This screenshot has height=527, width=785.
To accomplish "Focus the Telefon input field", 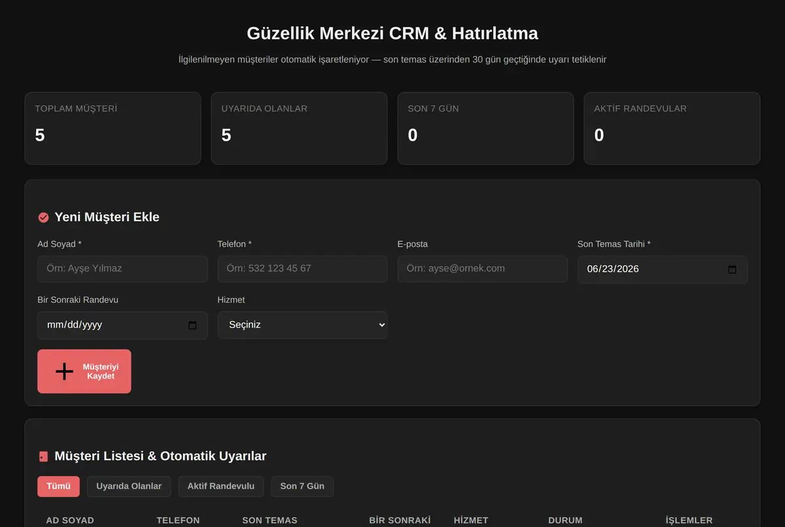I will pos(302,269).
